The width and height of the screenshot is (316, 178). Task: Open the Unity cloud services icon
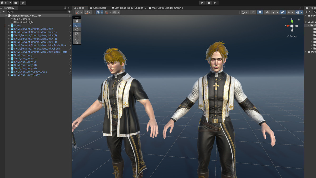click(x=16, y=3)
